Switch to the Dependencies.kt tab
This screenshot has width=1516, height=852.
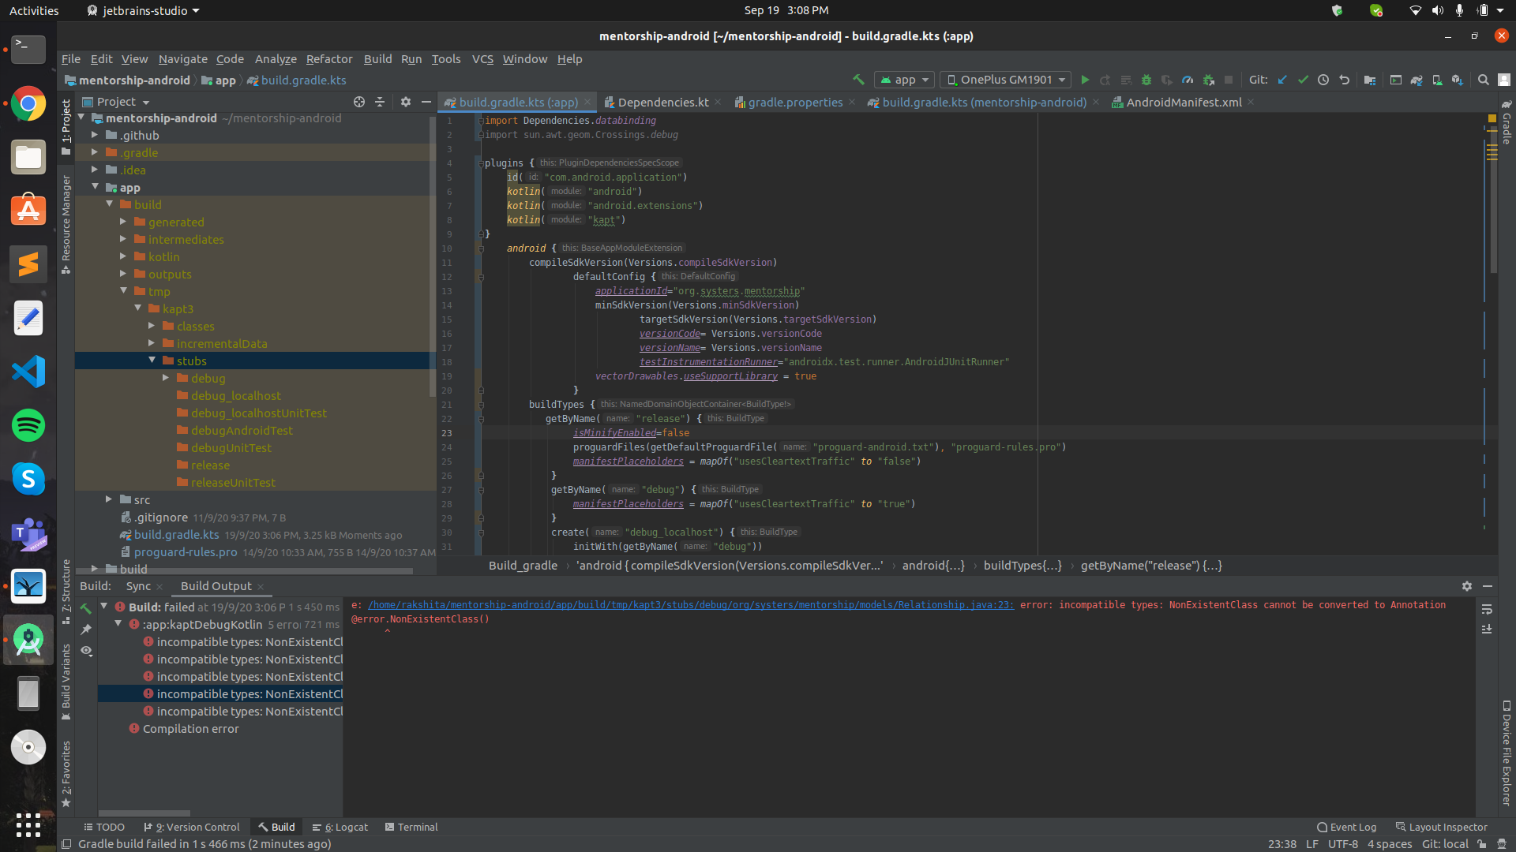(663, 102)
